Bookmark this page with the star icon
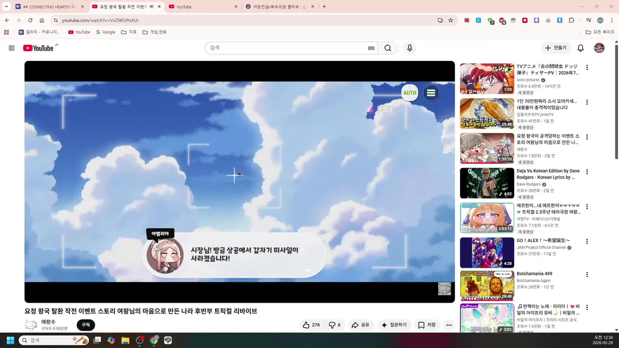This screenshot has width=619, height=348. point(451,20)
